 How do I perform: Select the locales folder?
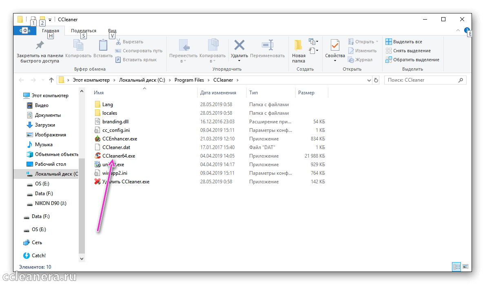pyautogui.click(x=110, y=113)
